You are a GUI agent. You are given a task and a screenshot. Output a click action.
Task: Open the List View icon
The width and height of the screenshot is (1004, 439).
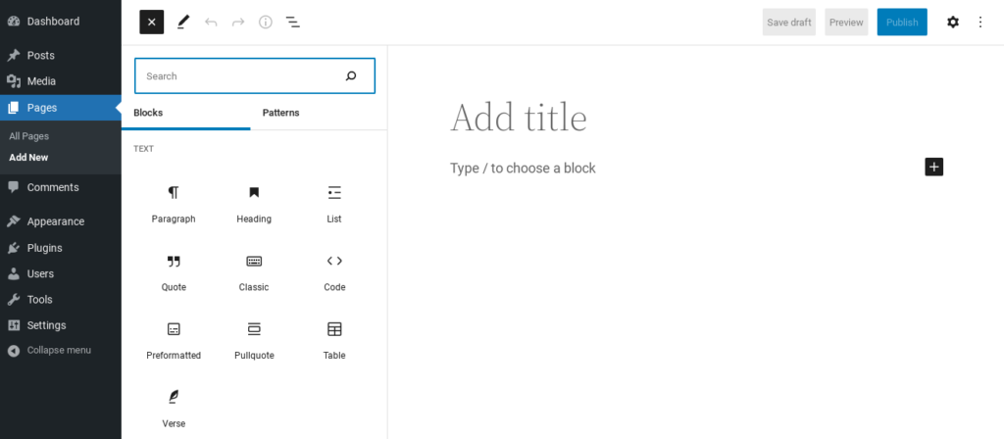(292, 23)
